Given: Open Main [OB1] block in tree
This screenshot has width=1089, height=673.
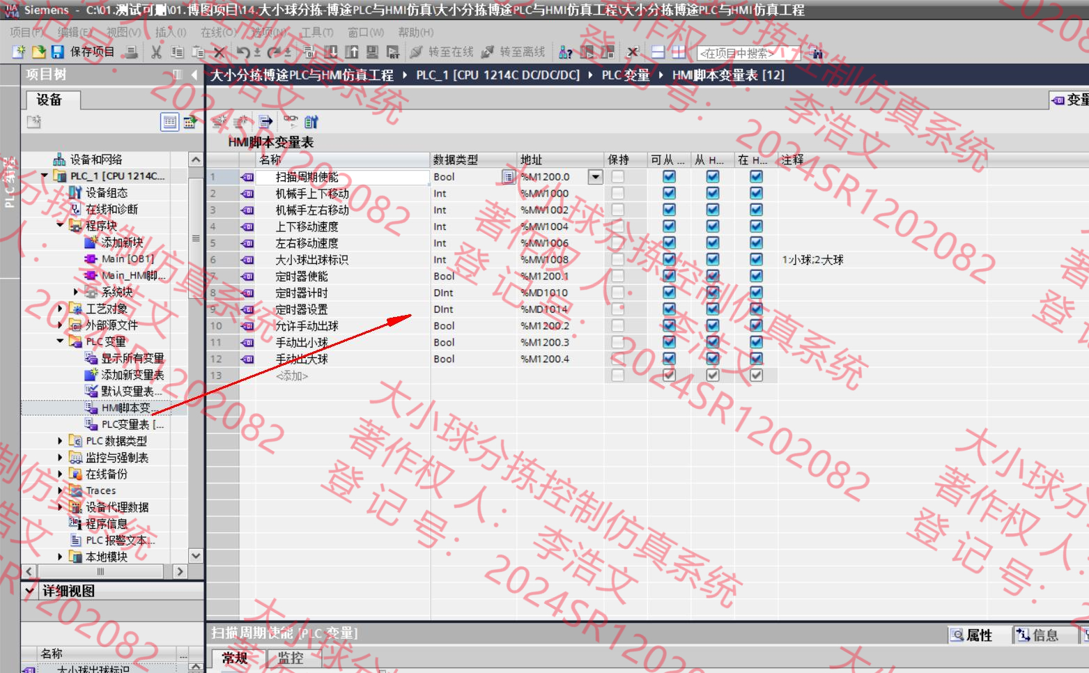Looking at the screenshot, I should click(128, 258).
